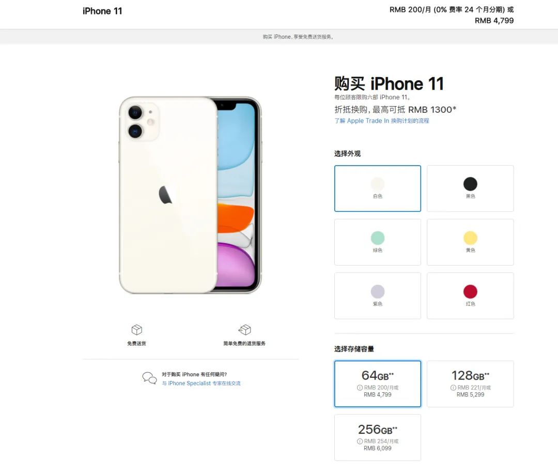
Task: Open the Apple Trade In process link
Action: coord(381,121)
